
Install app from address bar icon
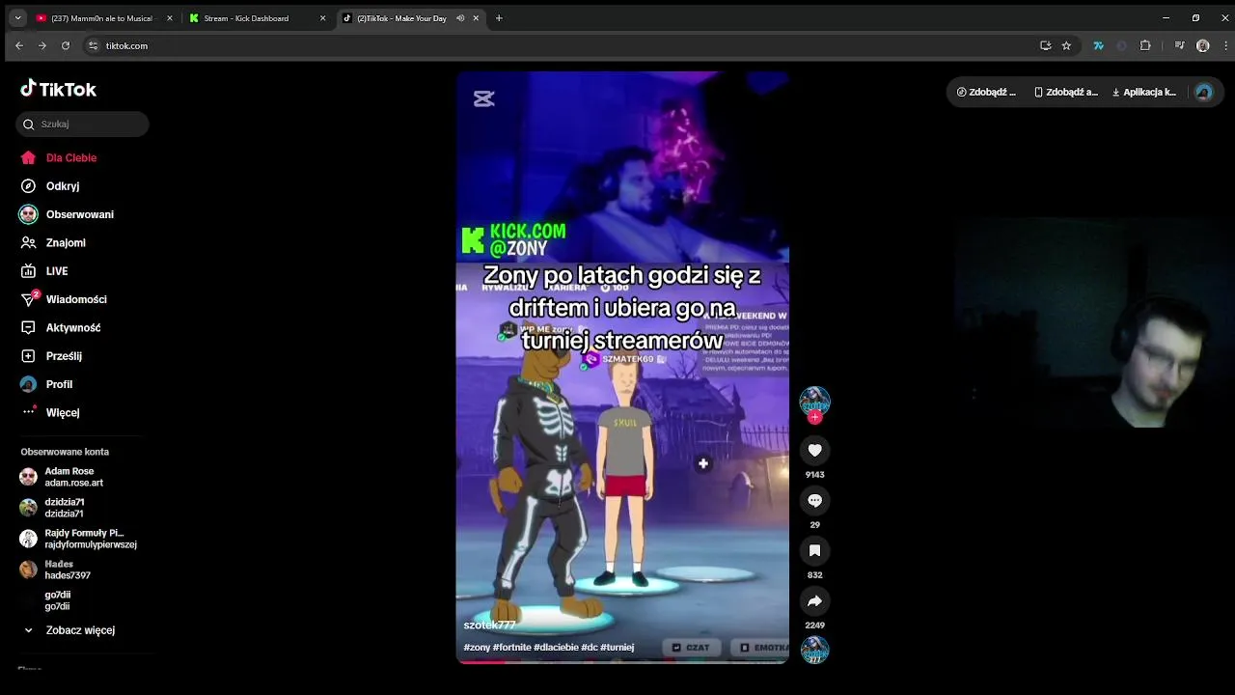tap(1045, 45)
